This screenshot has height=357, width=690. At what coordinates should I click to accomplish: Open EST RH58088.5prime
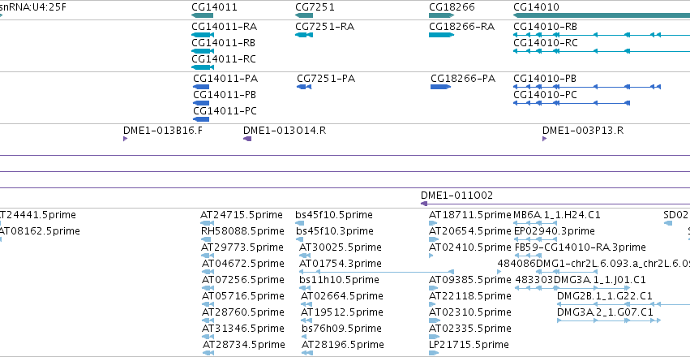tap(242, 231)
